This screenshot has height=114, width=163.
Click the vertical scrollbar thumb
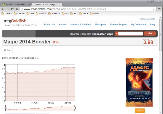(x=161, y=35)
